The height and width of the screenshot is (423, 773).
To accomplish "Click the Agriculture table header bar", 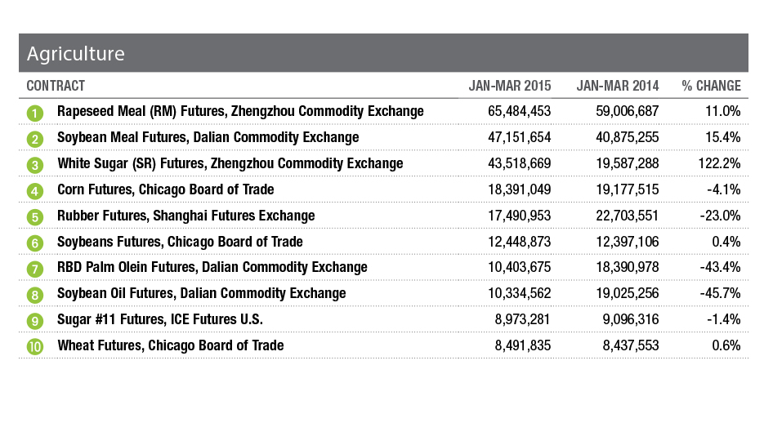I will coord(383,54).
